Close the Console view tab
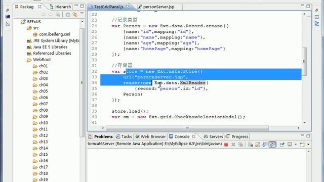324x182 pixels. pyautogui.click(x=193, y=136)
